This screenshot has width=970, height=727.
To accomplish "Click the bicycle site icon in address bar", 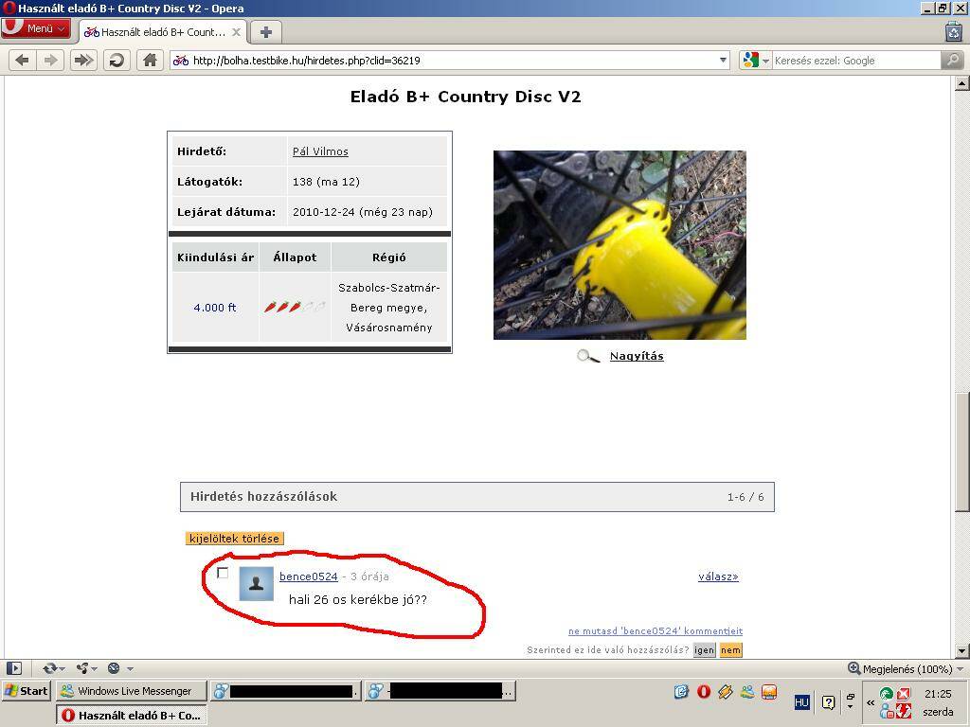I will click(181, 60).
